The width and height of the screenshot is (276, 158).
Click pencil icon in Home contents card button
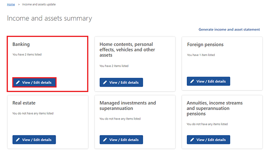click(x=105, y=82)
